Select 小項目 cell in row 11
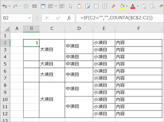The image size is (164, 122). coord(104,107)
